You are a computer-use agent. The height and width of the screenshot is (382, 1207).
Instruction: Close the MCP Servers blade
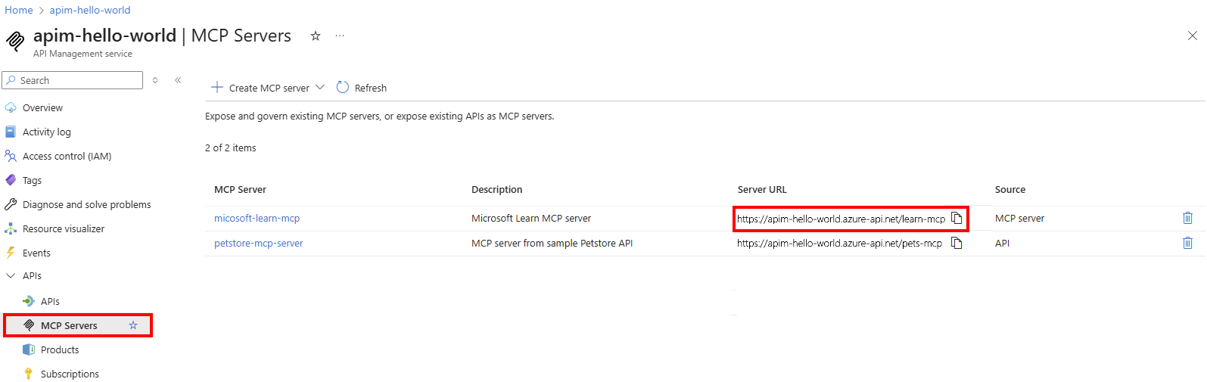[1192, 36]
